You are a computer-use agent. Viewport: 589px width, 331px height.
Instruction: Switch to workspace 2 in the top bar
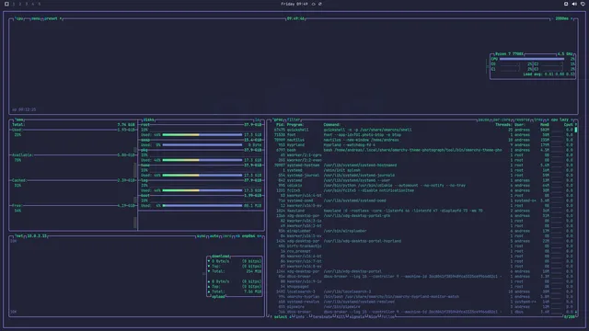(20, 4)
